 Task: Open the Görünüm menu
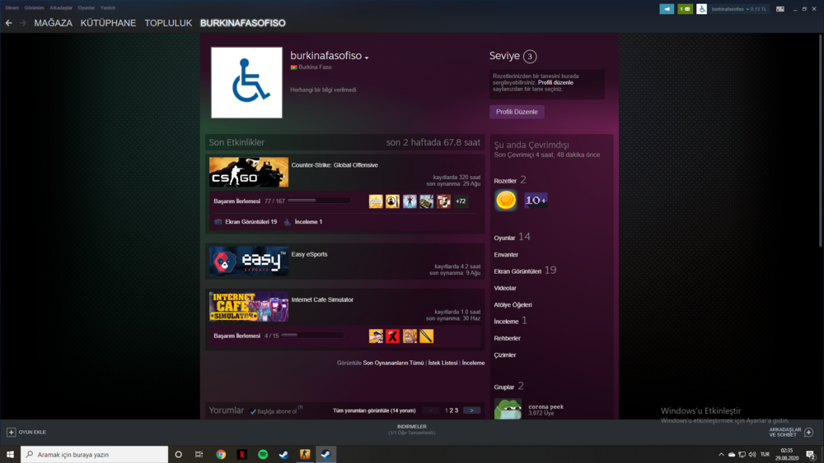34,8
